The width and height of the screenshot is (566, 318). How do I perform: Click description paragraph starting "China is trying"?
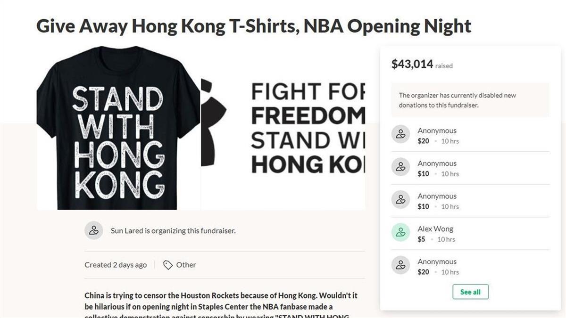click(x=221, y=302)
